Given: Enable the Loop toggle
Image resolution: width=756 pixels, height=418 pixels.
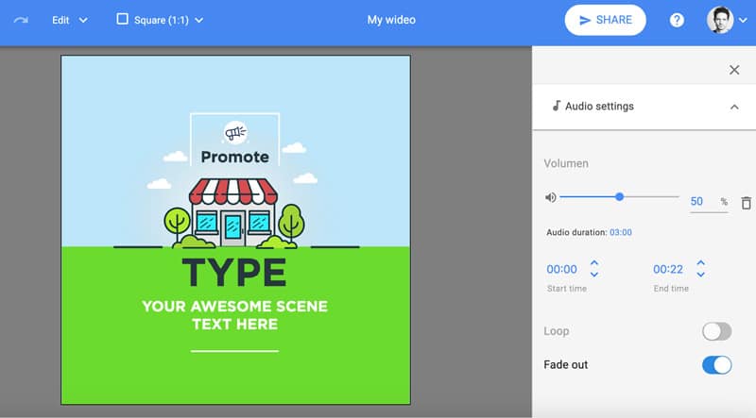Looking at the screenshot, I should (x=716, y=331).
